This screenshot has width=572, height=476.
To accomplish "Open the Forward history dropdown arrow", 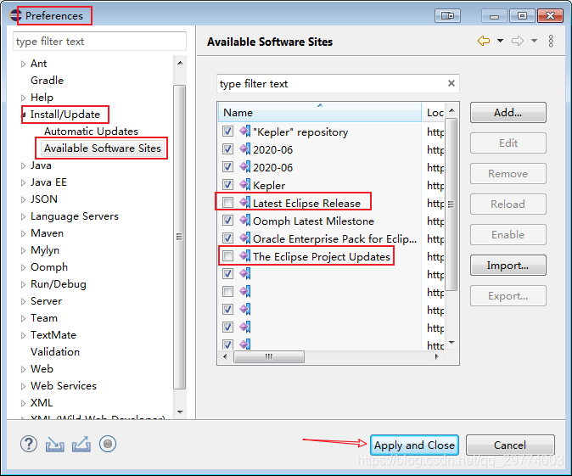I will click(x=534, y=41).
